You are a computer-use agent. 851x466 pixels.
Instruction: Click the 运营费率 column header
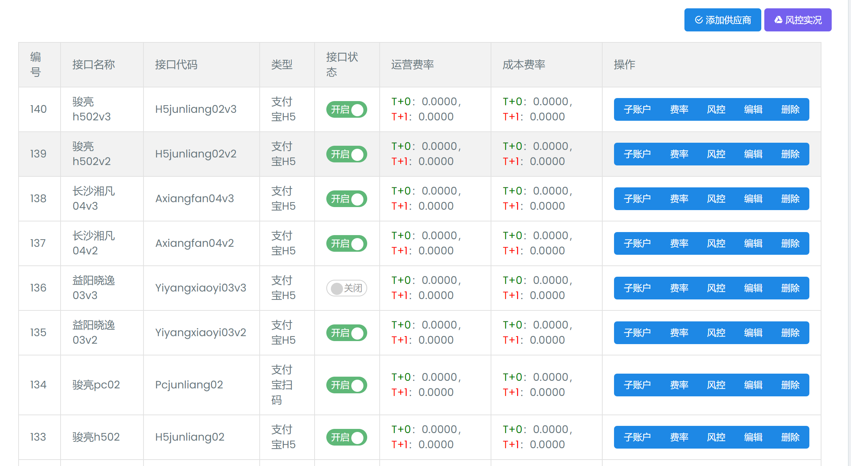click(412, 65)
